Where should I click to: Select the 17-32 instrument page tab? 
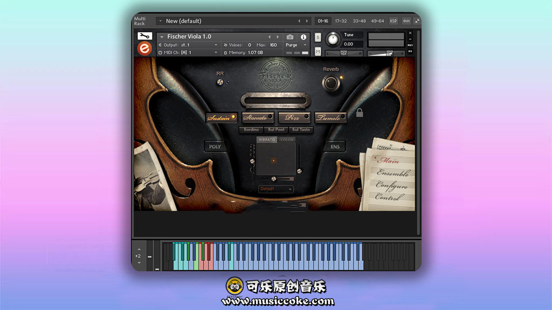pos(341,21)
